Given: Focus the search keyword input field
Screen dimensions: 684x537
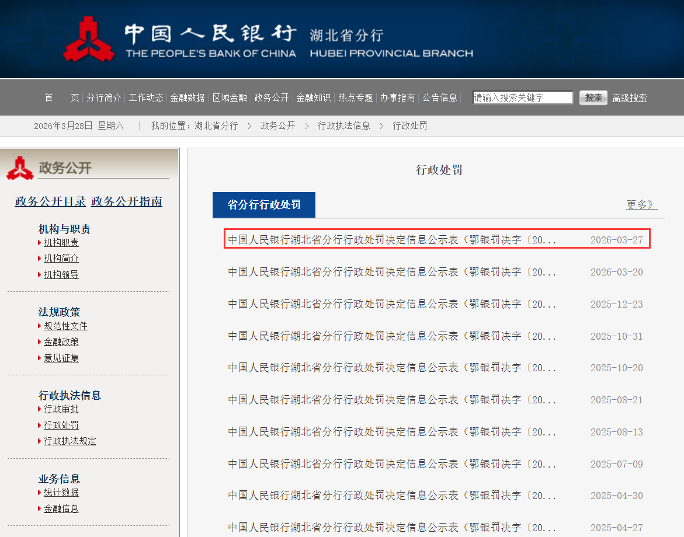Looking at the screenshot, I should [523, 97].
